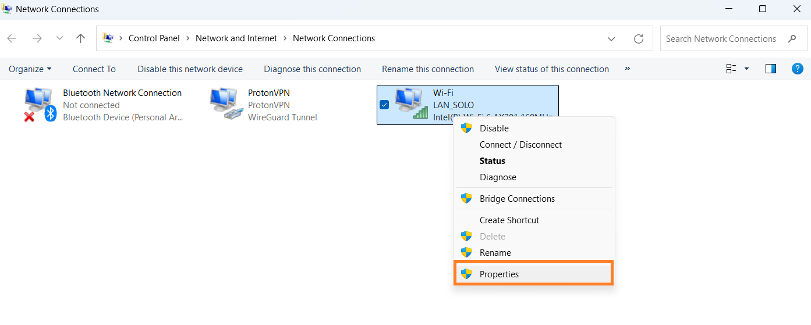Click Bridge Connections menu entry
The height and width of the screenshot is (325, 811).
(517, 198)
